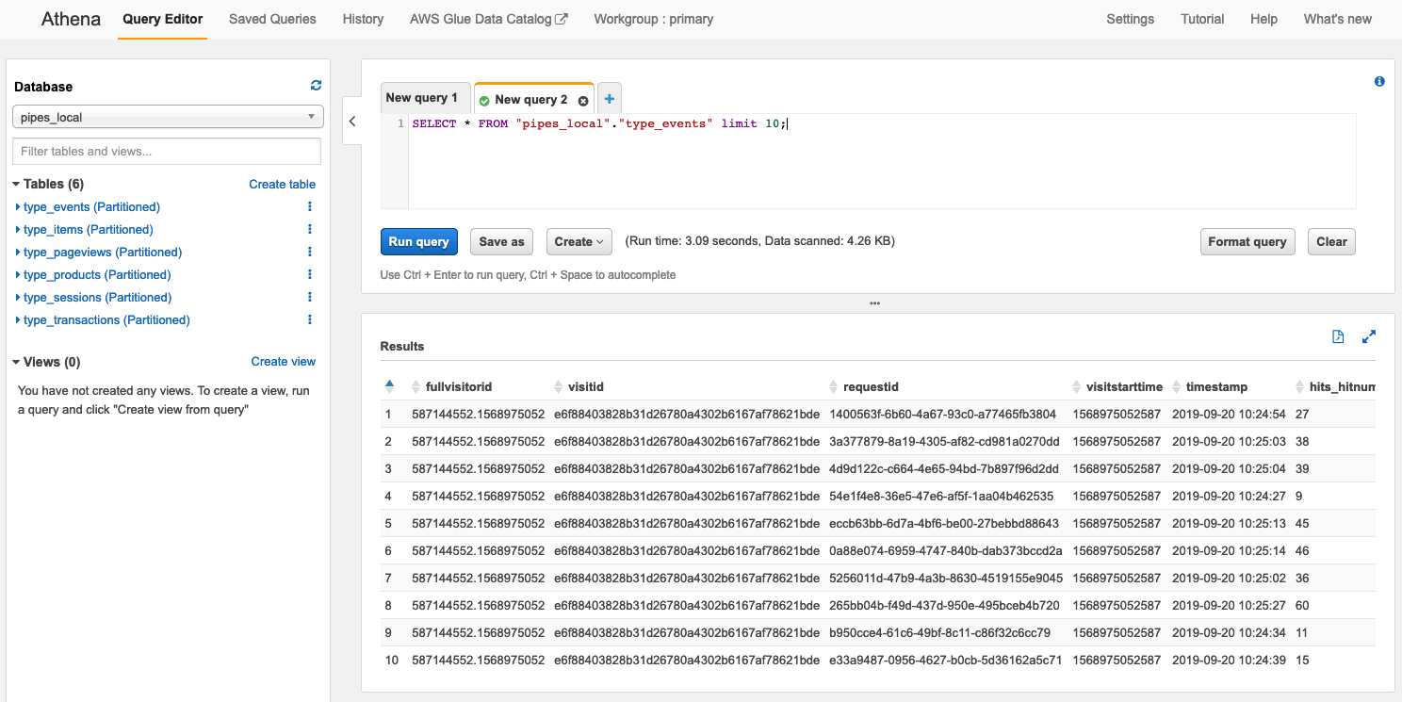Image resolution: width=1402 pixels, height=702 pixels.
Task: Expand type_pageviews table columns
Action: (x=18, y=252)
